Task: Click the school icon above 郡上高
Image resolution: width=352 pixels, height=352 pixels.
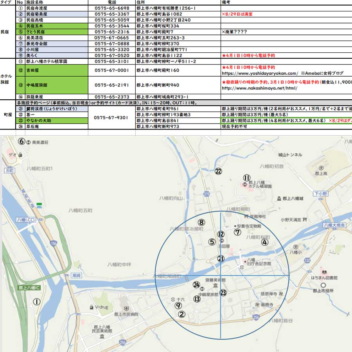Action: click(x=321, y=168)
